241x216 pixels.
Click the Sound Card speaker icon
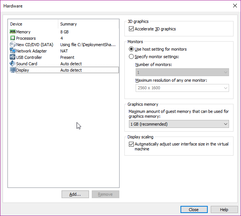[13, 63]
